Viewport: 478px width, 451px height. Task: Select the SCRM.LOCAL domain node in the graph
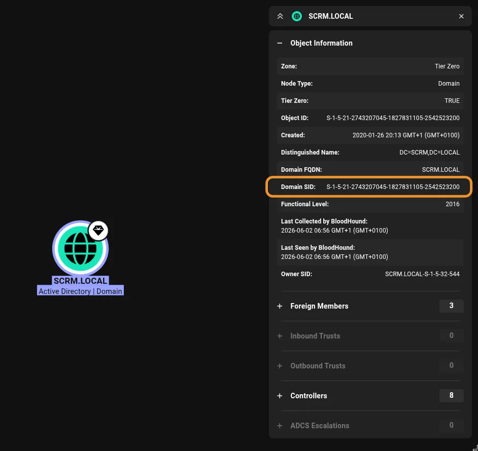point(81,248)
